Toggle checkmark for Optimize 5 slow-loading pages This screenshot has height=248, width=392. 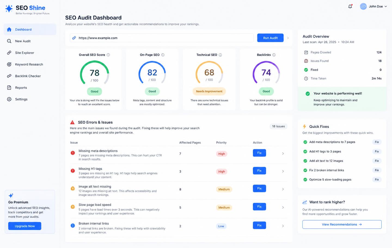pyautogui.click(x=305, y=179)
